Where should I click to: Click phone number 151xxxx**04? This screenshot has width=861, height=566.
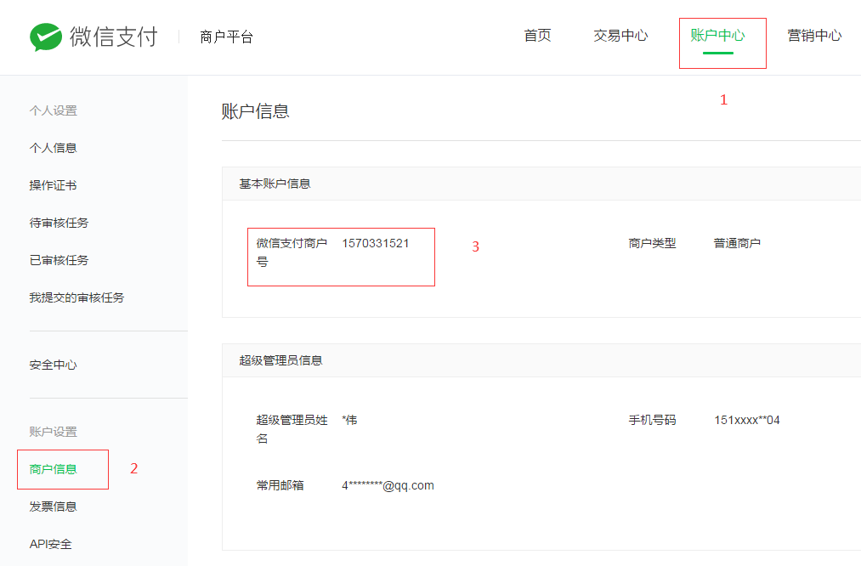pos(747,420)
